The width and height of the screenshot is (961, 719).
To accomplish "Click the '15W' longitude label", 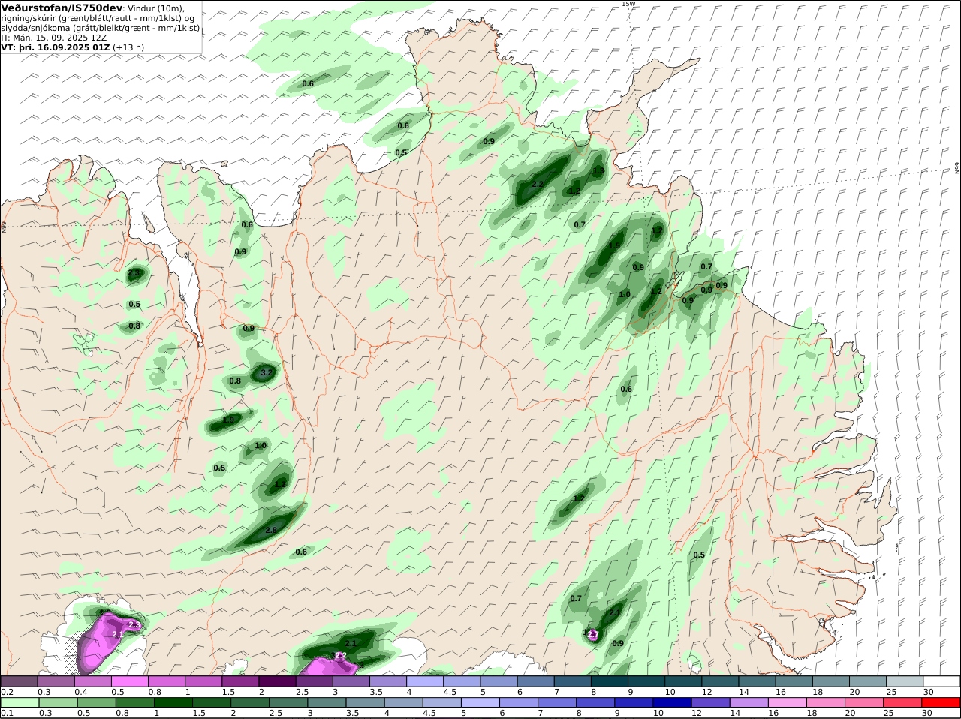I will click(x=628, y=4).
